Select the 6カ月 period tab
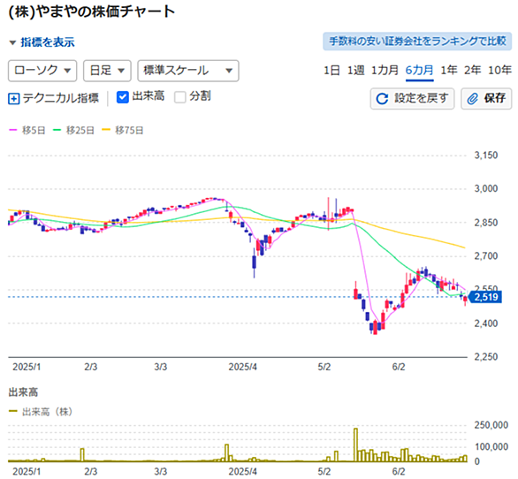The width and height of the screenshot is (518, 479). (419, 71)
